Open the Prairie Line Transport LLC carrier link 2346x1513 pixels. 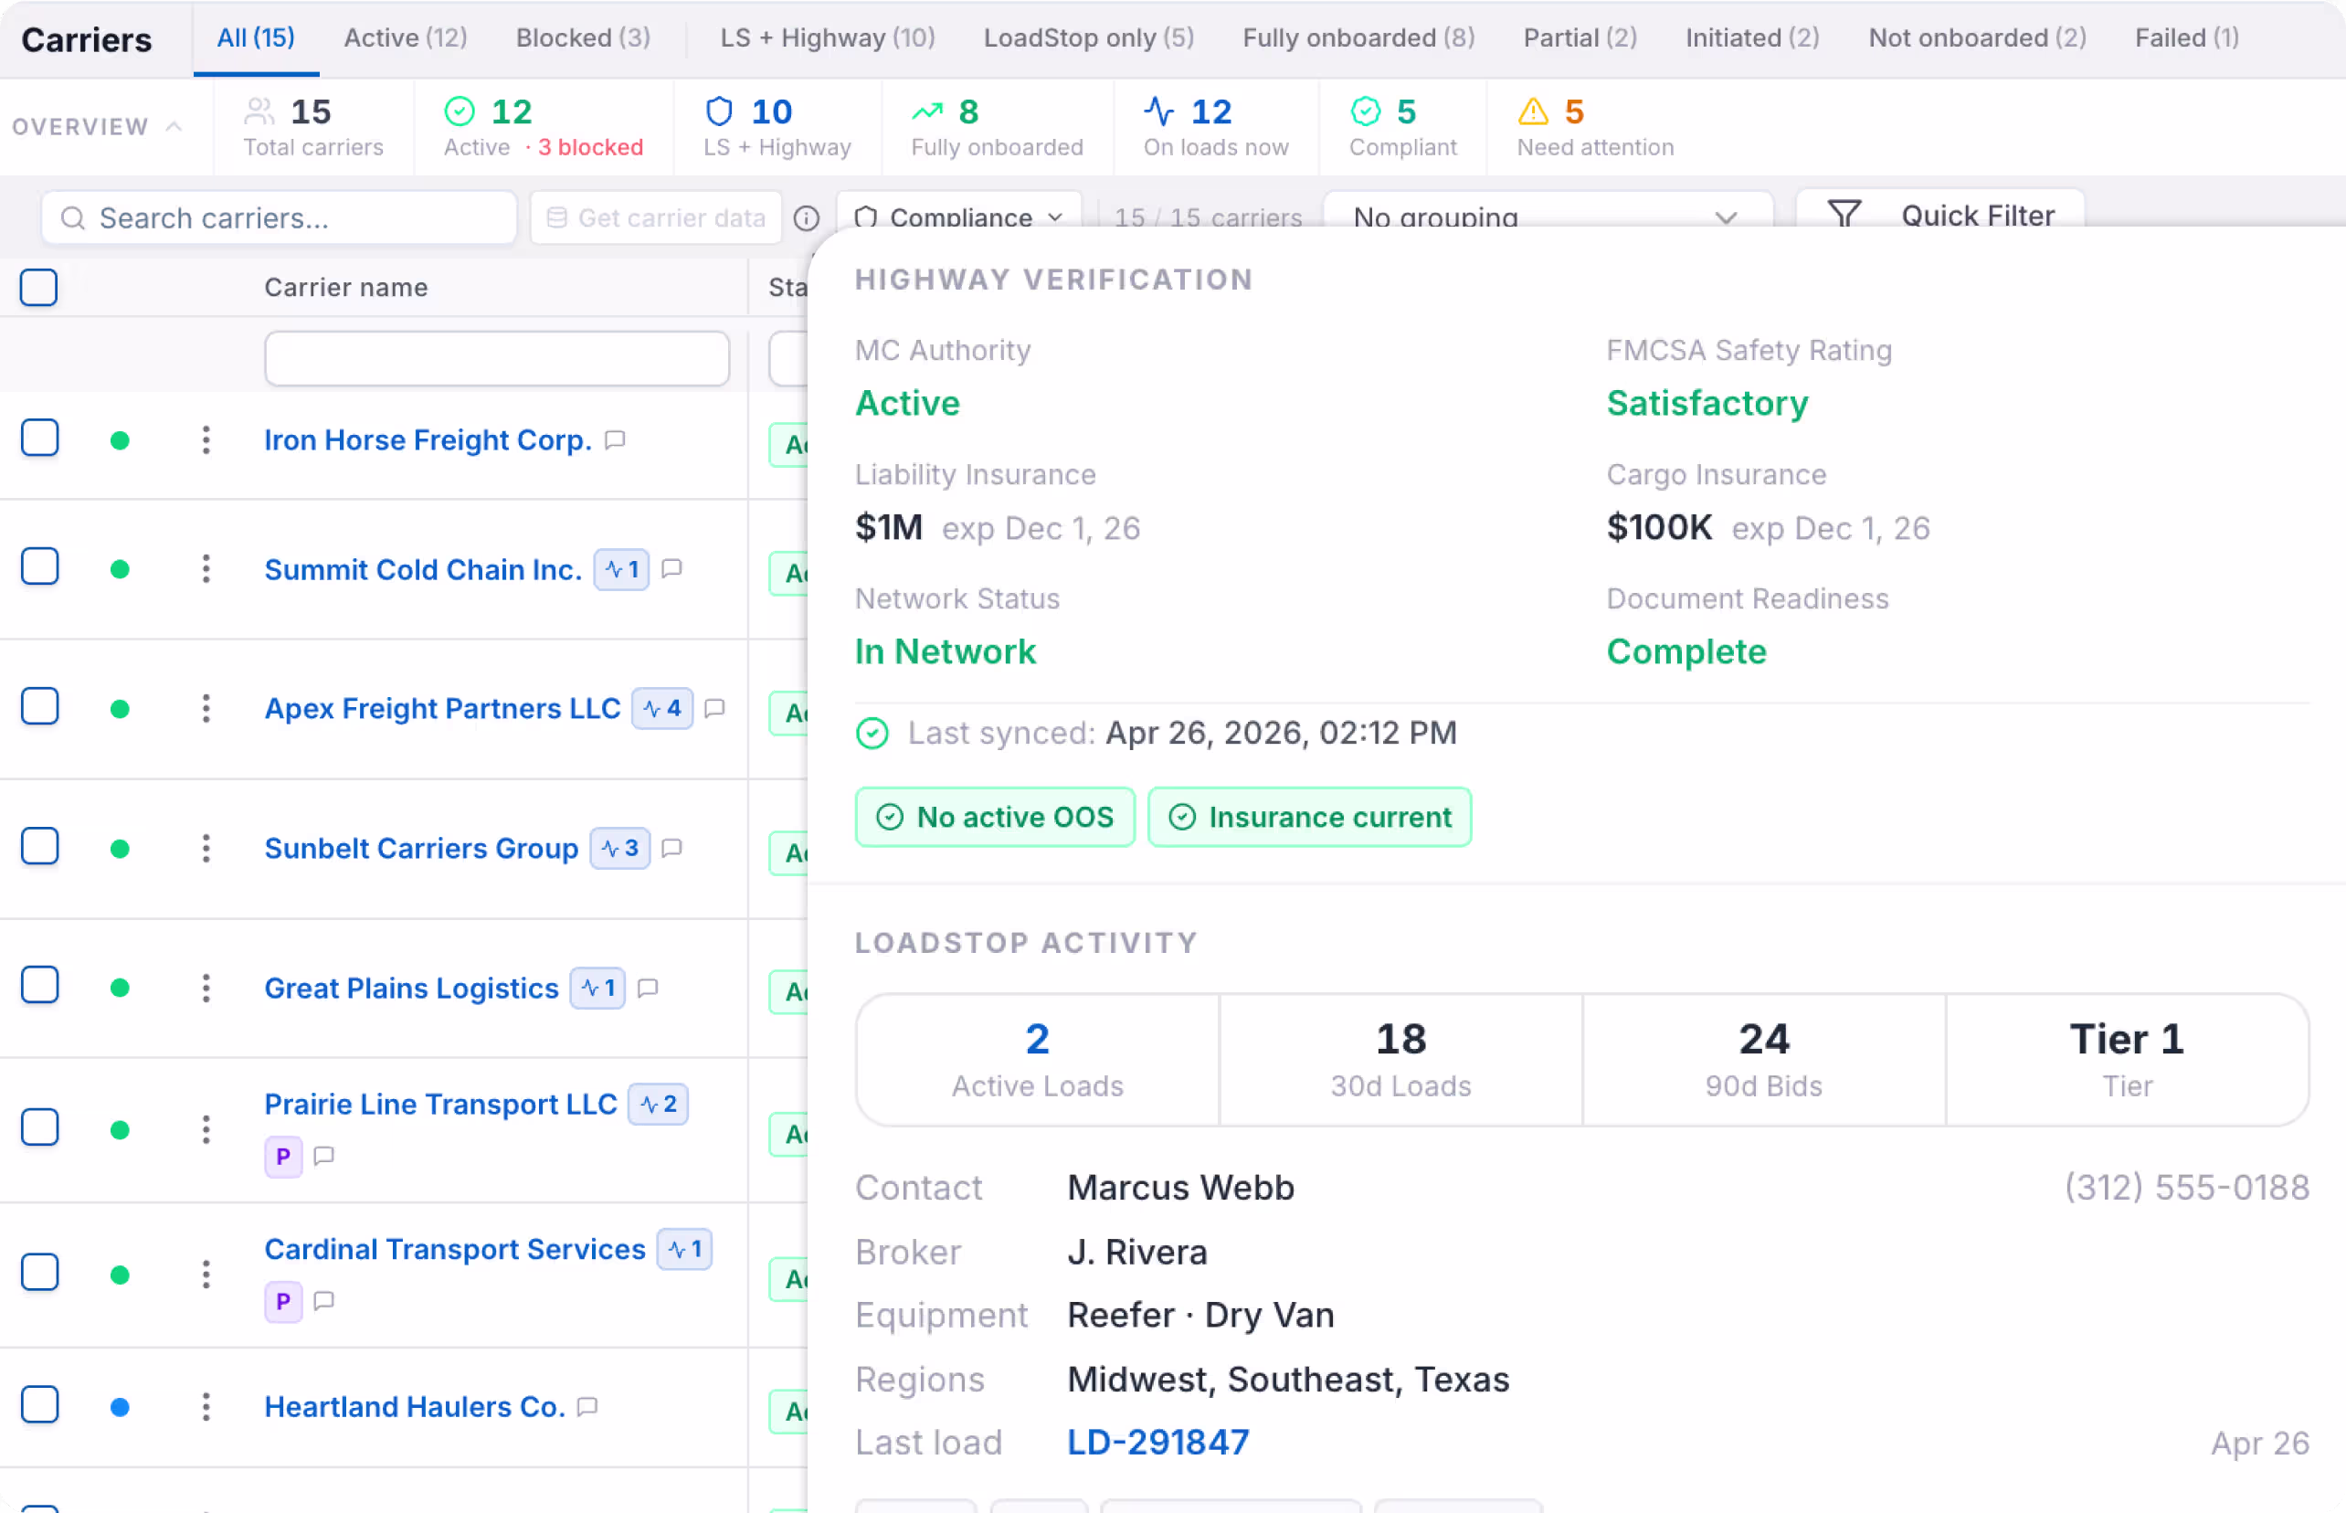point(441,1105)
